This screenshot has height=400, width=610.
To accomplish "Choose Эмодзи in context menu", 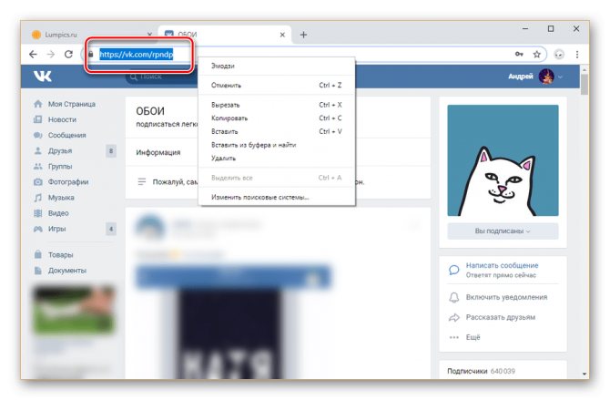I will pyautogui.click(x=277, y=66).
